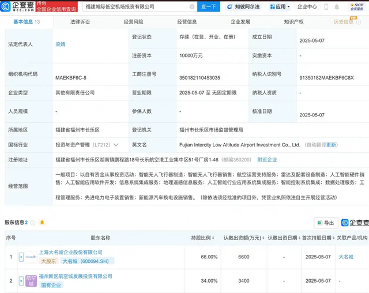Viewport: 369px width, 293px height.
Task: Switch to 知识产权 tab
Action: tap(293, 22)
